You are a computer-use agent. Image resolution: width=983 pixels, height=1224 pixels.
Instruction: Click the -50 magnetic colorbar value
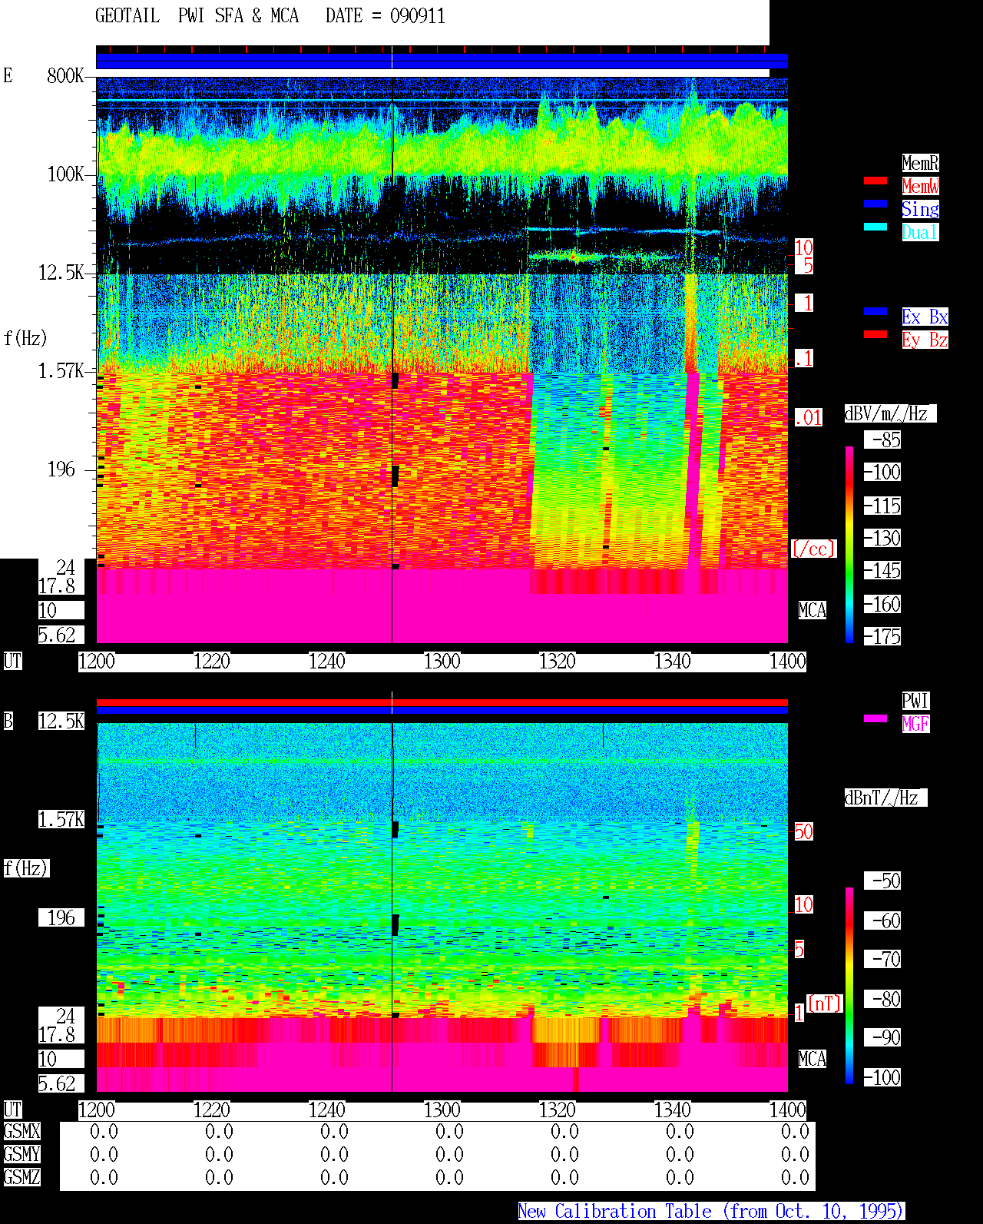point(883,881)
